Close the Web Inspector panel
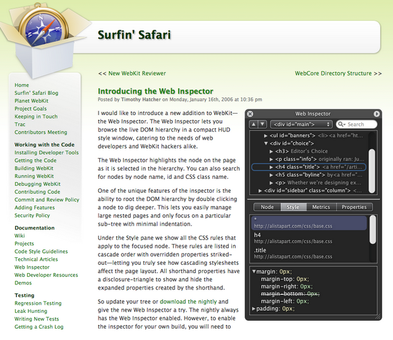Image resolution: width=393 pixels, height=340 pixels. [250, 114]
